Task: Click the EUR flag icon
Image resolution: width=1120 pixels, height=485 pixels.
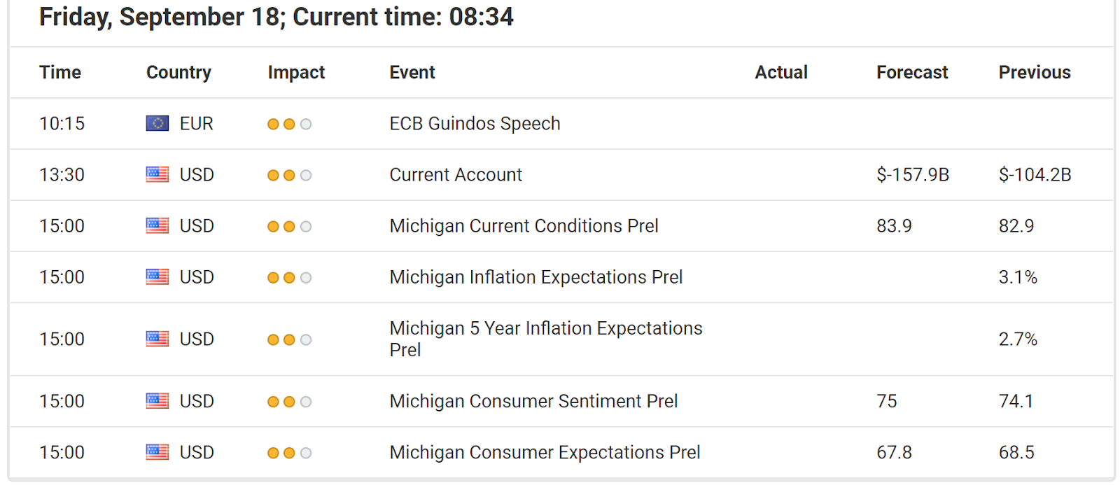Action: [157, 123]
